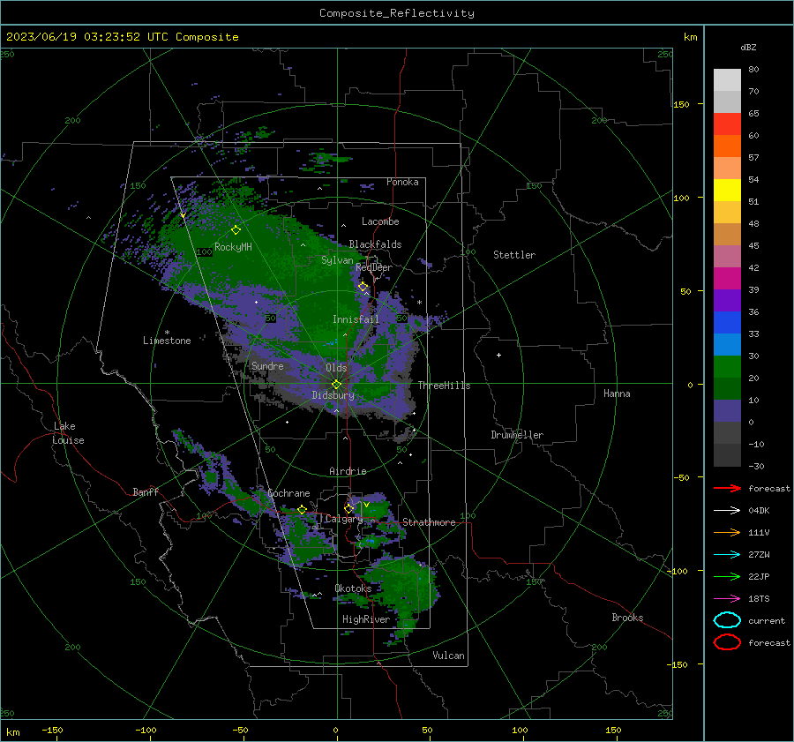The image size is (794, 742).
Task: Click the asterisk marker above Limestone
Action: [167, 333]
